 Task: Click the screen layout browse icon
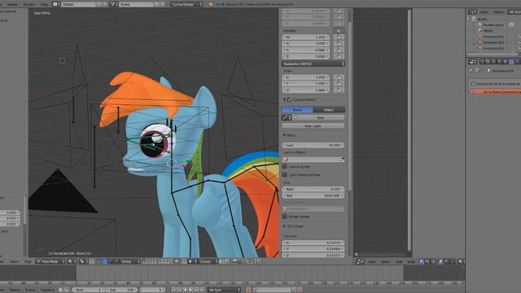55,4
